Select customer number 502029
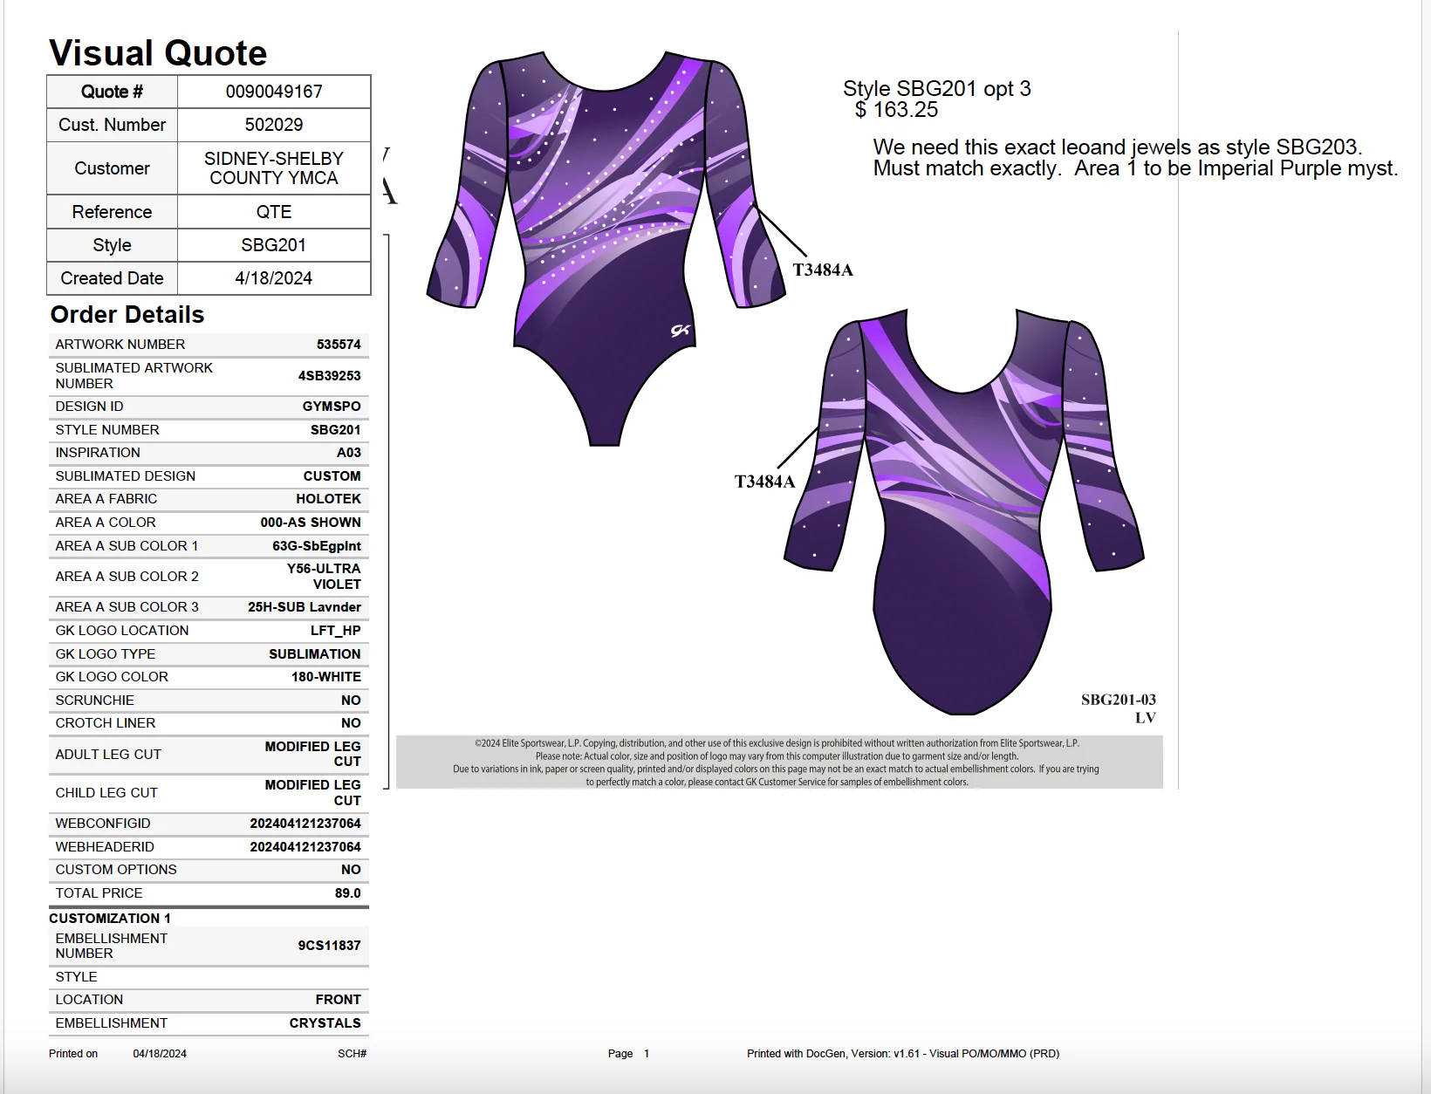 tap(274, 125)
